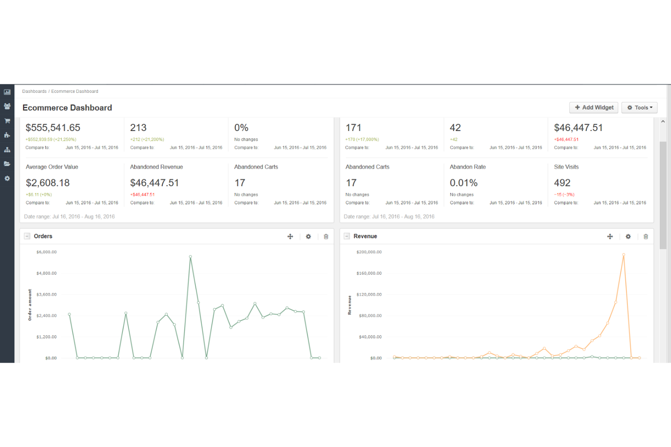Open the Dashboards icon in sidebar
This screenshot has width=671, height=447.
(7, 91)
